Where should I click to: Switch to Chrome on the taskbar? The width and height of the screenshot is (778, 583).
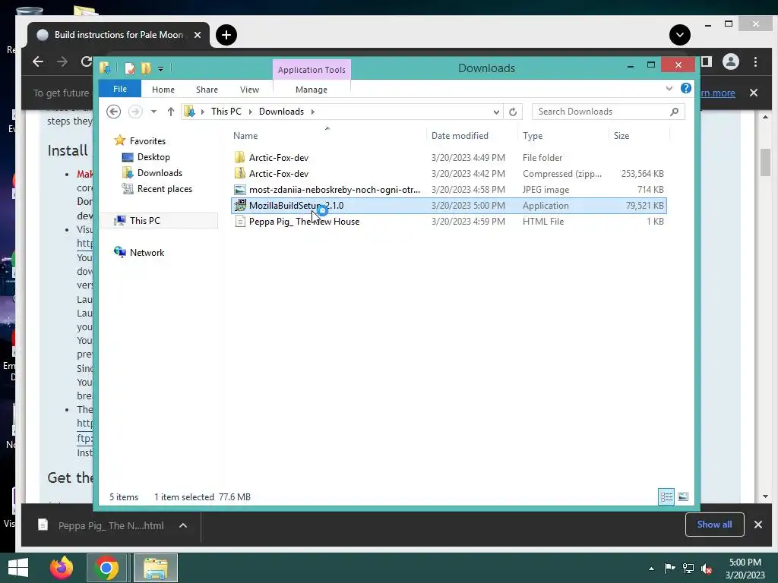106,568
